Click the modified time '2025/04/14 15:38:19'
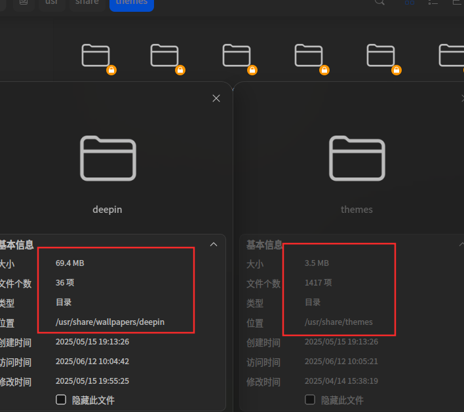This screenshot has height=412, width=464. point(341,381)
